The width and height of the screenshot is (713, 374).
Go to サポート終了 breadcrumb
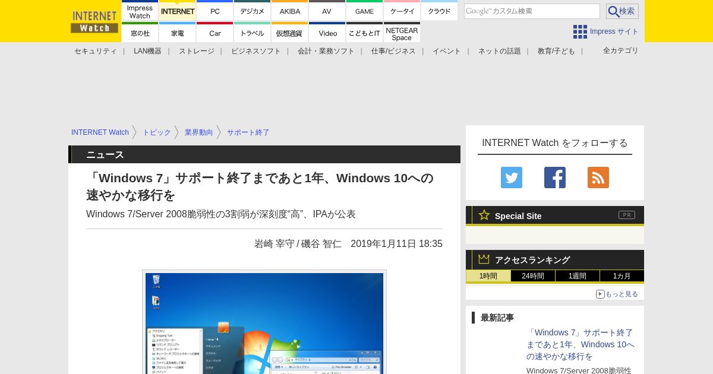click(x=248, y=132)
